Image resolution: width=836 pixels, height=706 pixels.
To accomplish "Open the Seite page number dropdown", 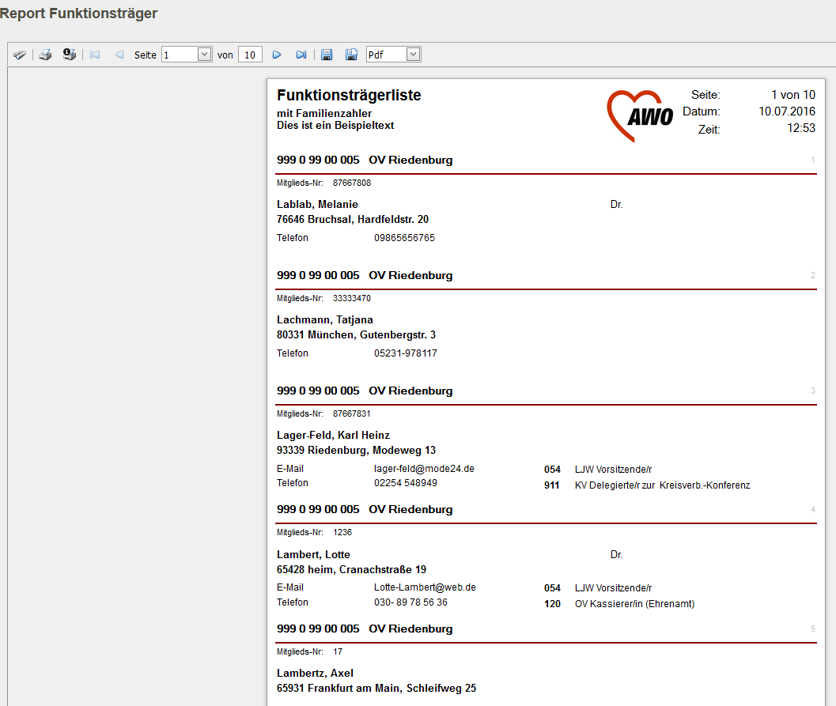I will coord(204,55).
